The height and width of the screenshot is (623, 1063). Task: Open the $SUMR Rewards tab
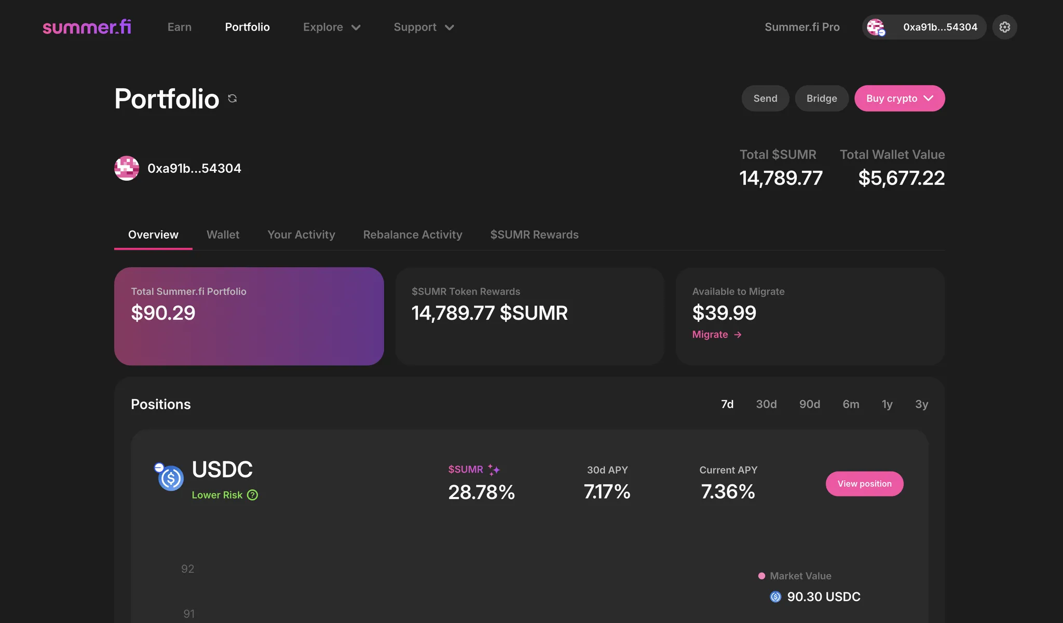(534, 234)
